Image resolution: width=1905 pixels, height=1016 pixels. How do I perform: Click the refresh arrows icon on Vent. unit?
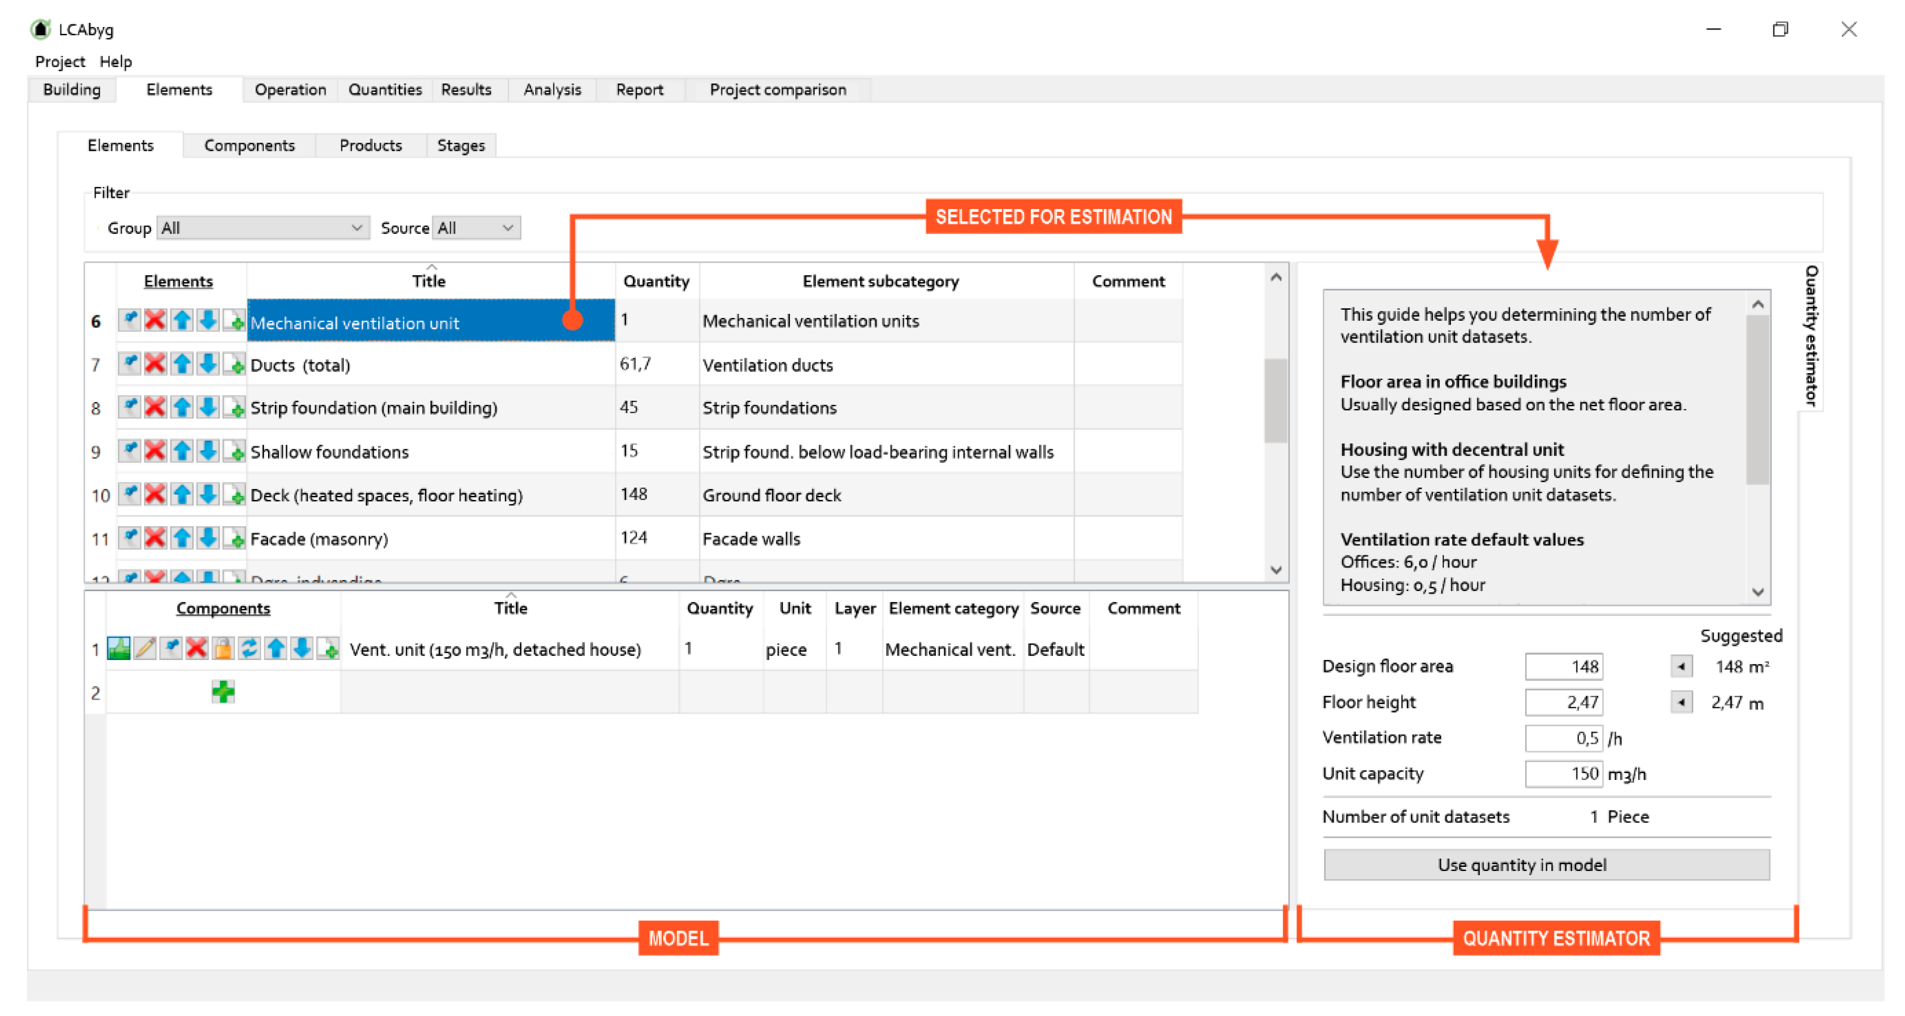coord(249,649)
